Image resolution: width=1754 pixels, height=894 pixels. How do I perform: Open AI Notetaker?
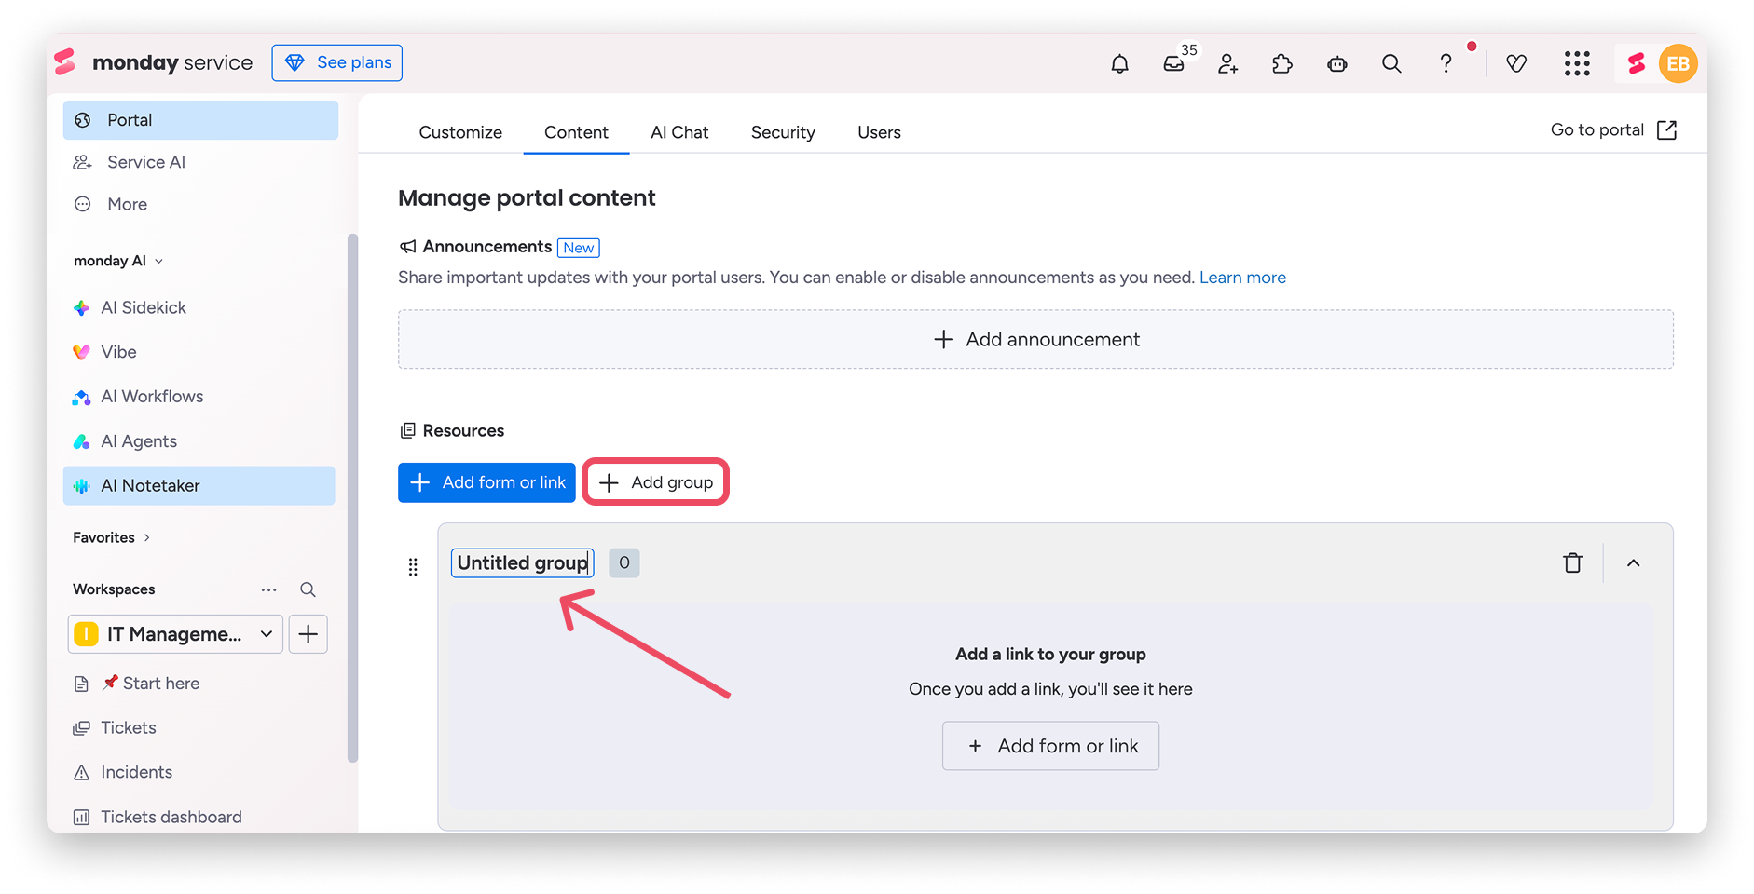[199, 486]
